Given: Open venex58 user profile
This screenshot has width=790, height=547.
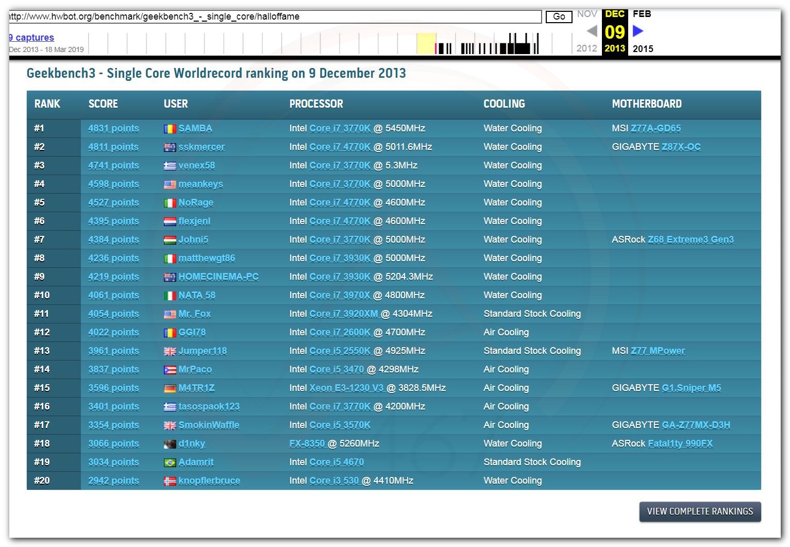Looking at the screenshot, I should pos(197,165).
